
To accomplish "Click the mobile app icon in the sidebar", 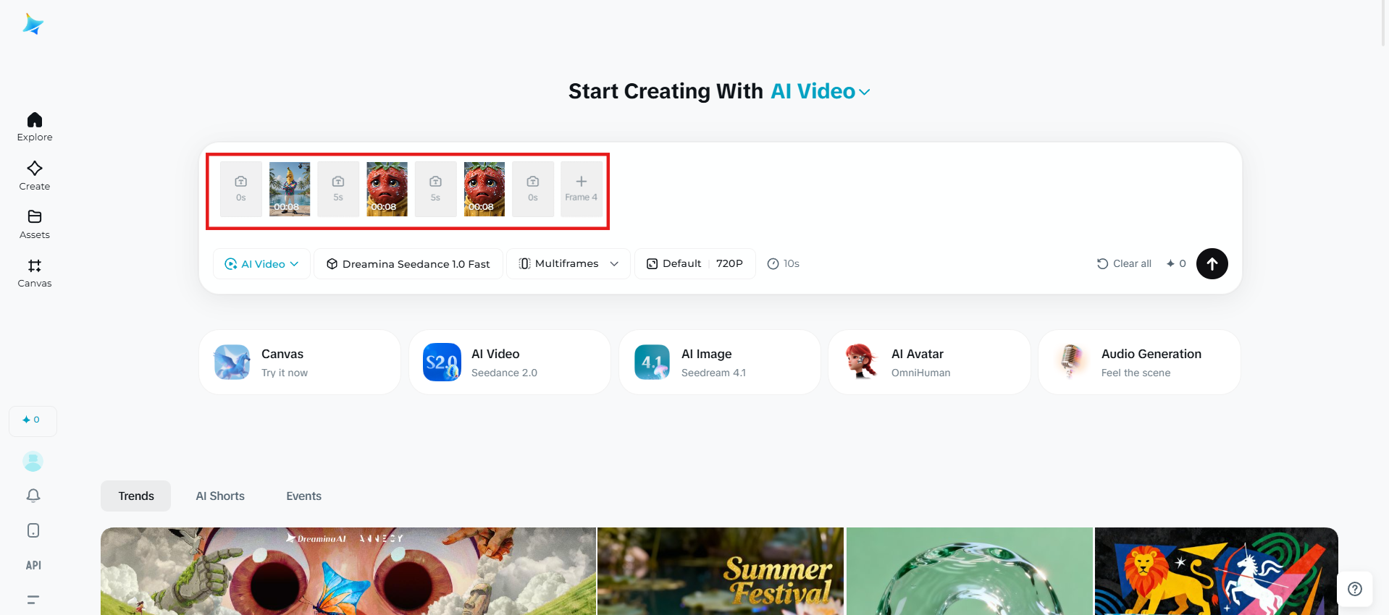I will [x=33, y=530].
